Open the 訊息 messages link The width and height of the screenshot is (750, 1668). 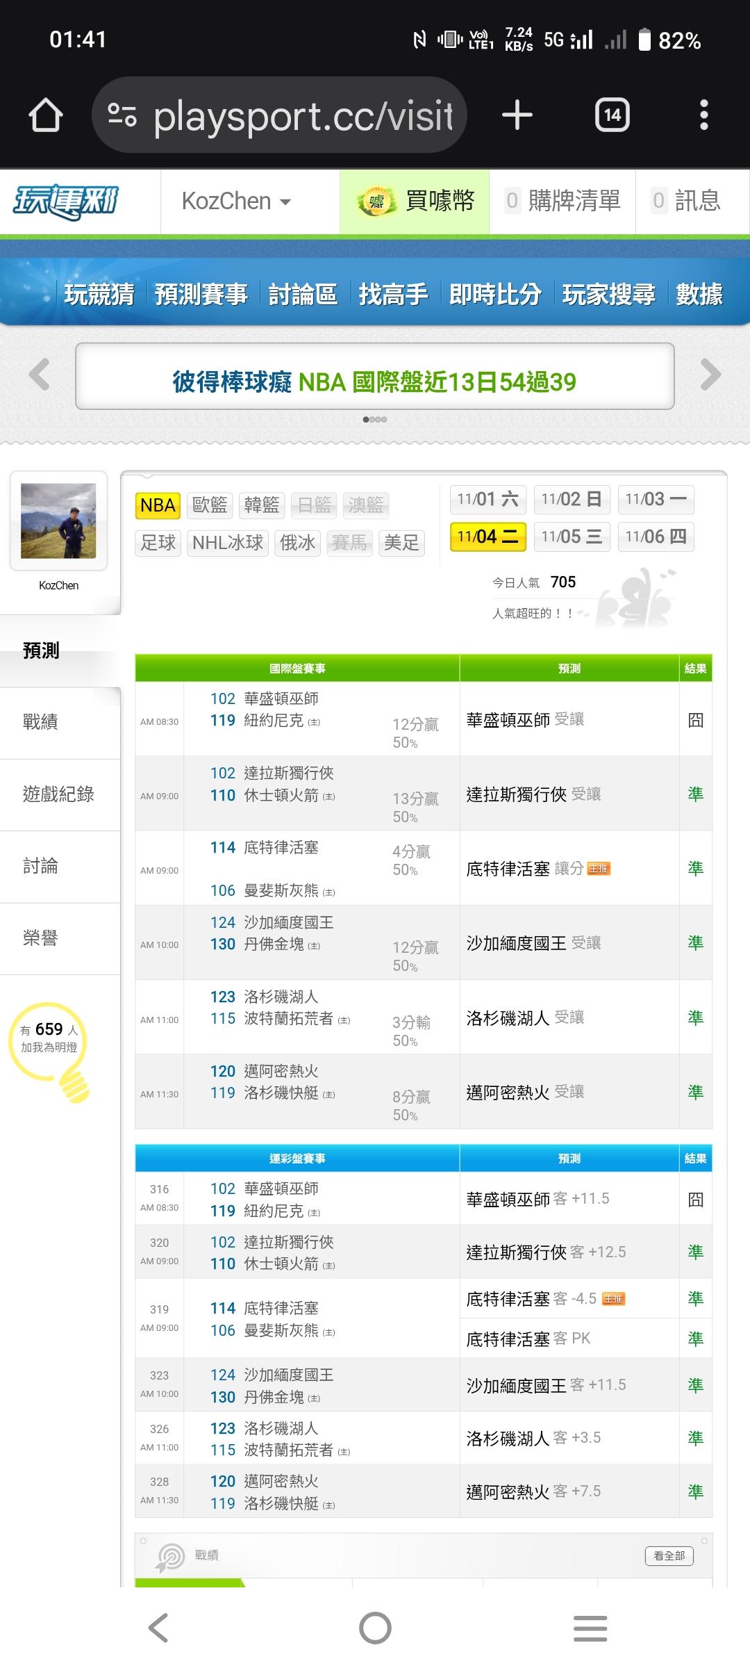click(686, 202)
